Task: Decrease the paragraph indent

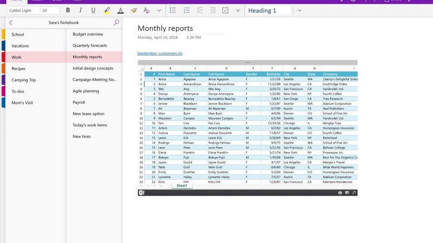Action: 200,10
